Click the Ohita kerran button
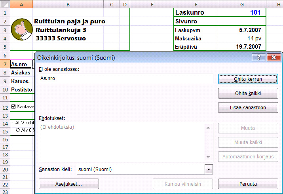Screen dimensions: 283x194 (248, 79)
